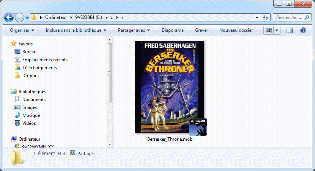The height and width of the screenshot is (171, 315).
Task: Click navigation pane scrollbar down arrow
Action: click(x=109, y=145)
